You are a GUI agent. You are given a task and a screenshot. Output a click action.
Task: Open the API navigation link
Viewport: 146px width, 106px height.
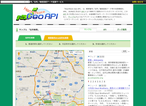105,30
